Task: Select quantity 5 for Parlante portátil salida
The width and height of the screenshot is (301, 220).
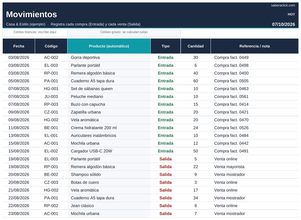Action: point(195,159)
